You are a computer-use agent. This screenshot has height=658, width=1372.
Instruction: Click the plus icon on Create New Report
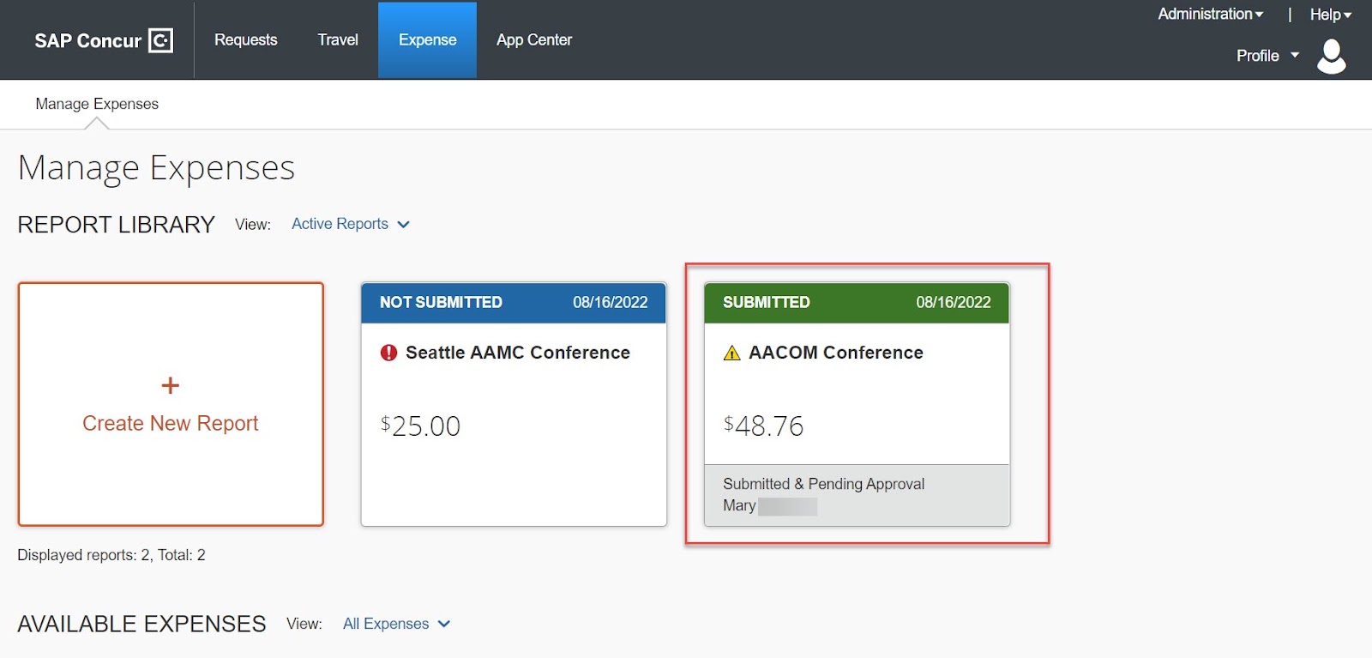[x=171, y=385]
